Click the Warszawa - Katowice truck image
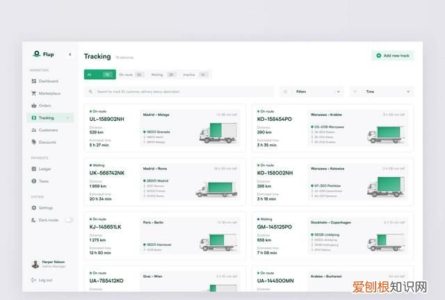The width and height of the screenshot is (445, 300). coord(386,187)
